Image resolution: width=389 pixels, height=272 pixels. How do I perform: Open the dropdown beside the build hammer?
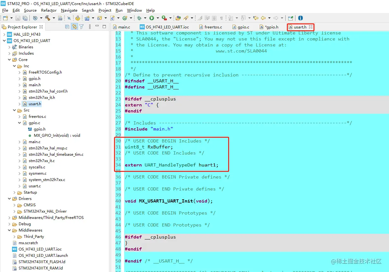click(54, 18)
